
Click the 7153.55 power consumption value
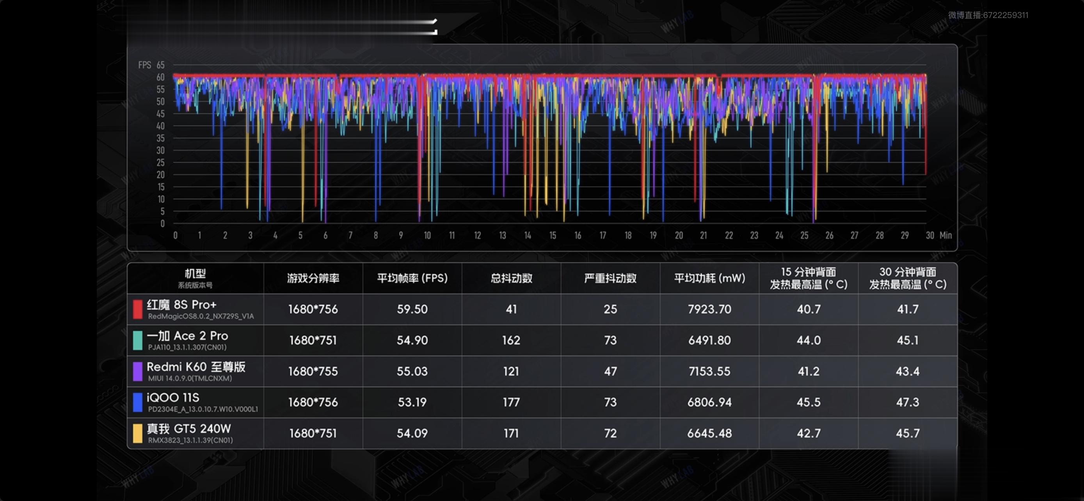coord(709,371)
